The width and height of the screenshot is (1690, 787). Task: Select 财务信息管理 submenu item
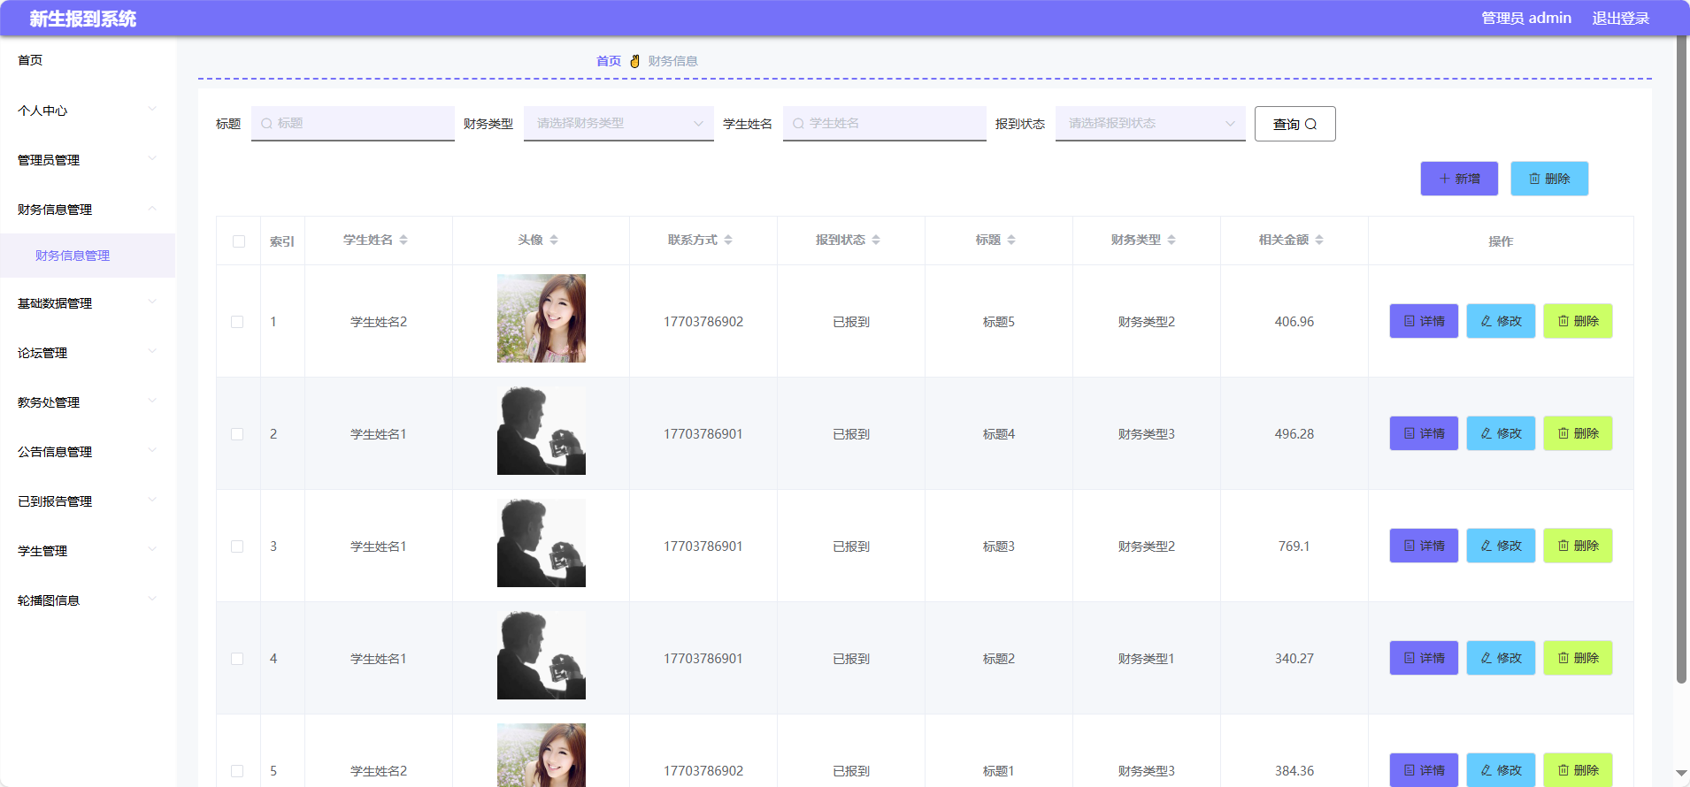click(x=88, y=256)
